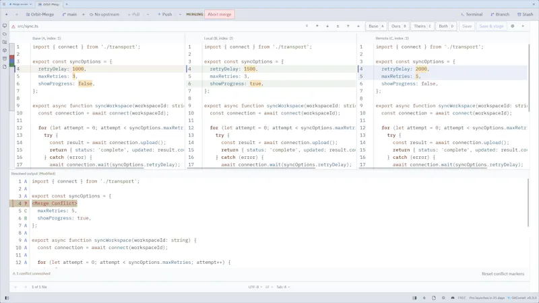Screen dimensions: 539x303
Task: Click line 4 retryDelay 1500 in Local pane
Action: click(x=272, y=69)
